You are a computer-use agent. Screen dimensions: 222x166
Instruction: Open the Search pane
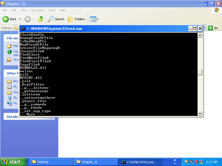56,19
